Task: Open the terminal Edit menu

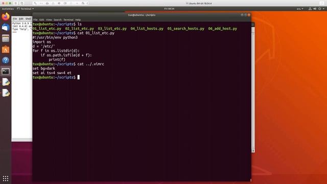Action: coord(42,20)
